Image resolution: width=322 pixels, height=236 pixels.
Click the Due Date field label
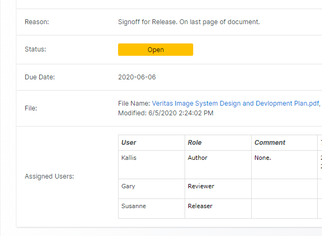[40, 77]
